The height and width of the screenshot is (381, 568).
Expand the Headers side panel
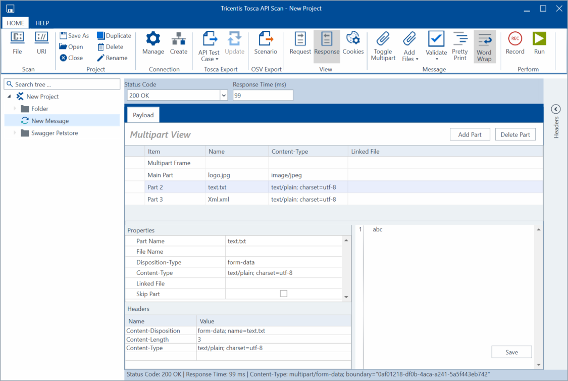click(556, 109)
